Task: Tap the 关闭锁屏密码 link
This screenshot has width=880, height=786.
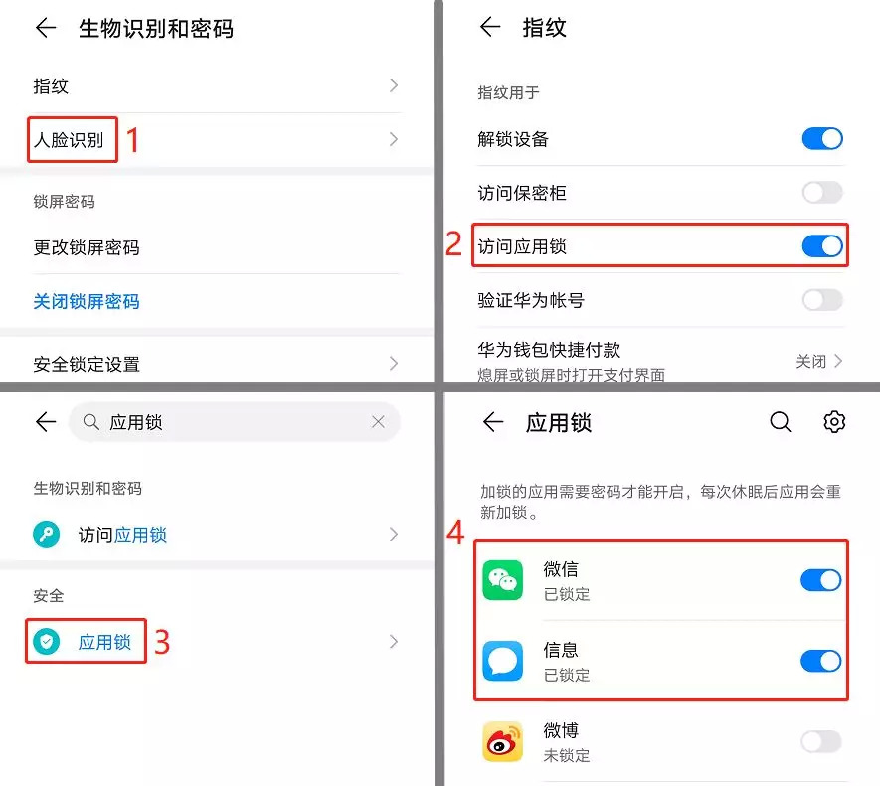Action: (87, 301)
